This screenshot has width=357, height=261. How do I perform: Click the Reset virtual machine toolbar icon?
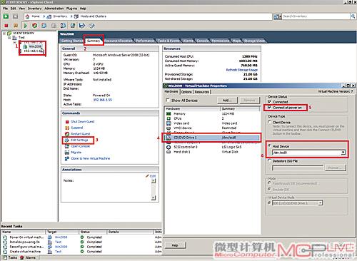pyautogui.click(x=35, y=26)
